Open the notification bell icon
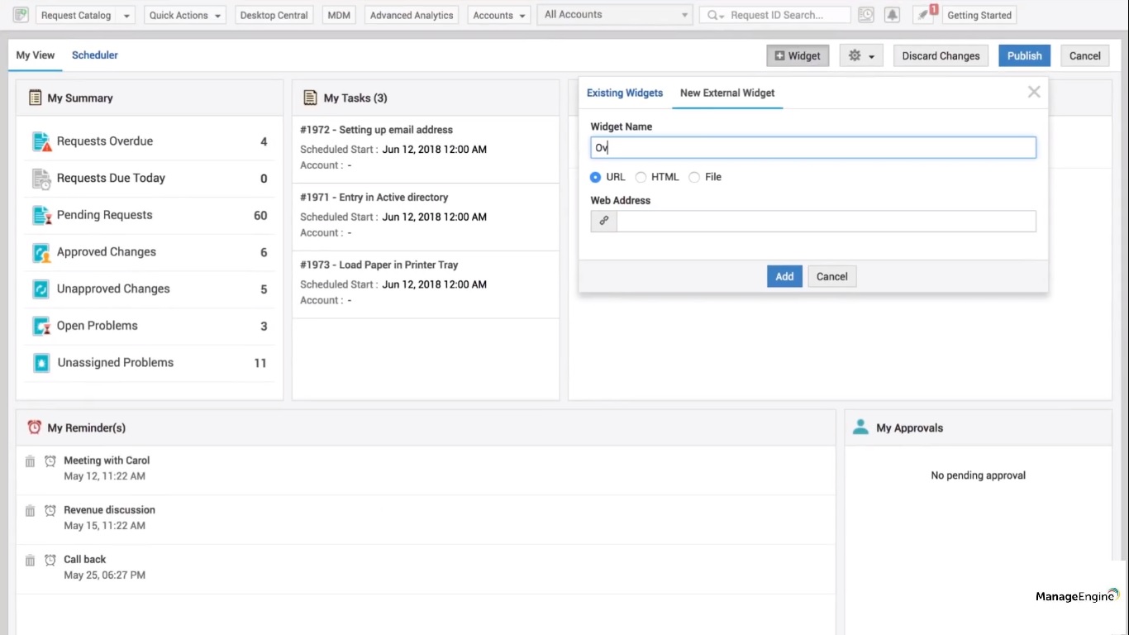Viewport: 1129px width, 635px height. pos(892,14)
